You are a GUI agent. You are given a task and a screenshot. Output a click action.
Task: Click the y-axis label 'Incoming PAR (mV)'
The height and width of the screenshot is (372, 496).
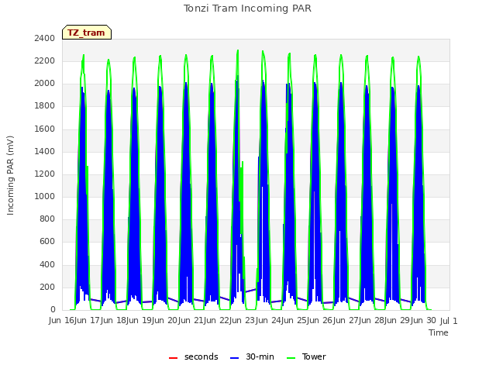pyautogui.click(x=10, y=176)
